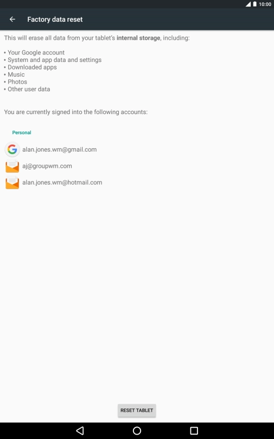The height and width of the screenshot is (439, 274).
Task: Click the 'Downloaded apps' bullet item
Action: pos(32,67)
